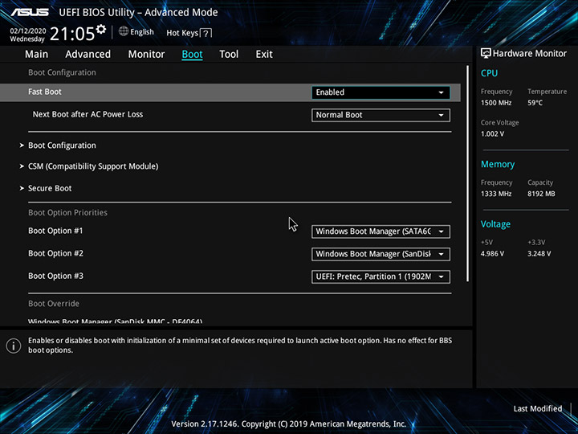This screenshot has width=578, height=434.
Task: Click the CPU frequency value 1500 MHz
Action: coord(496,103)
